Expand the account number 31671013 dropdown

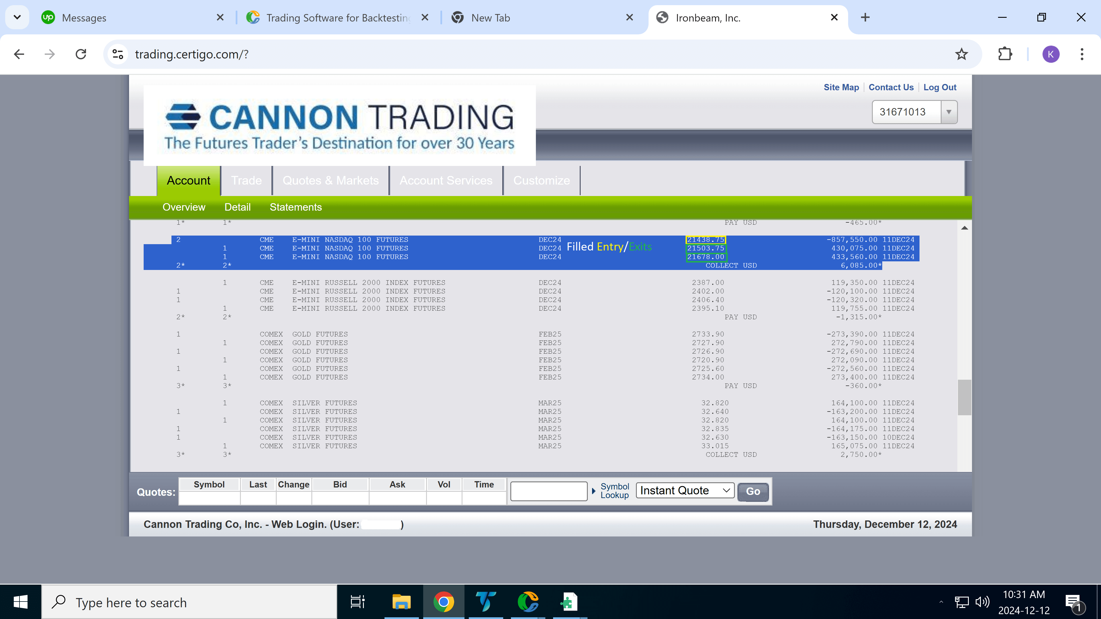[x=948, y=112]
